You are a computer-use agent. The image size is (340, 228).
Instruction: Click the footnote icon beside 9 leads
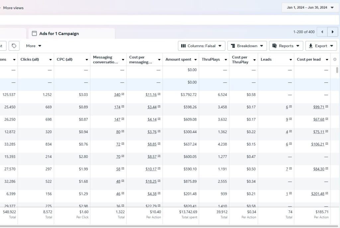pos(291,119)
